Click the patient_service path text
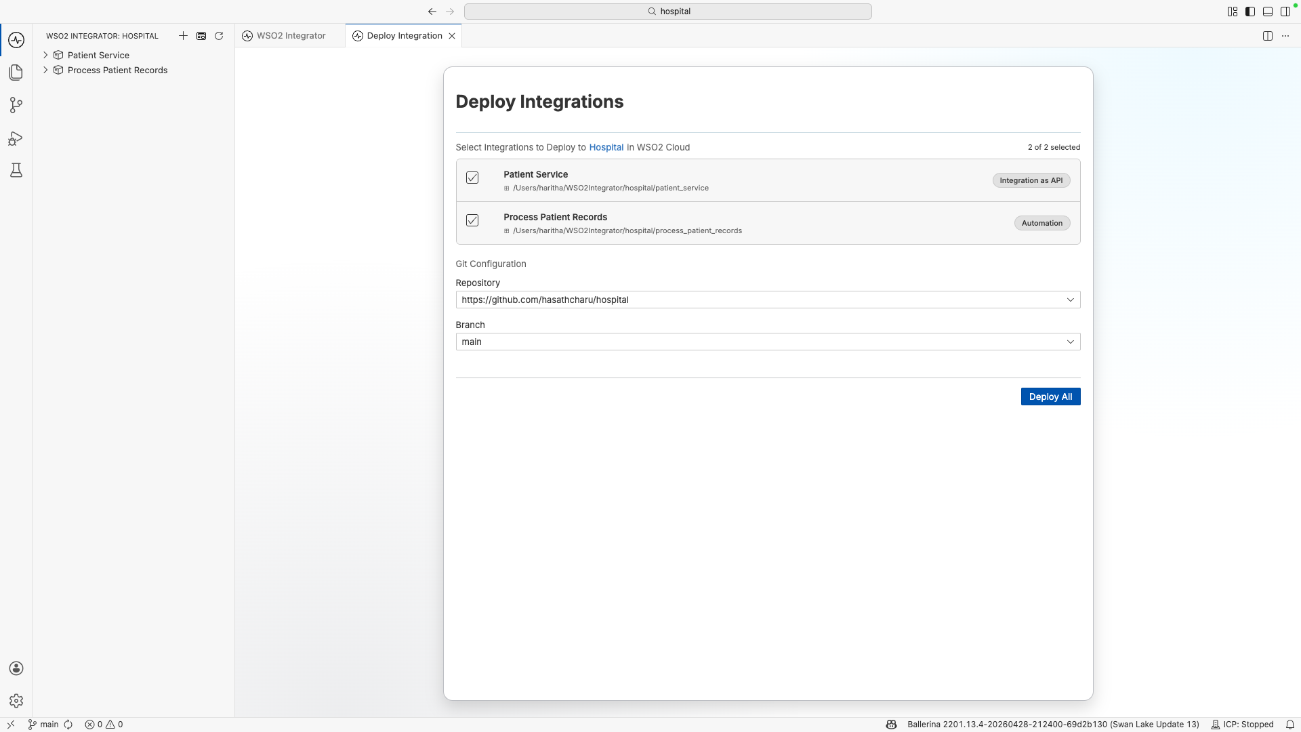 611,188
